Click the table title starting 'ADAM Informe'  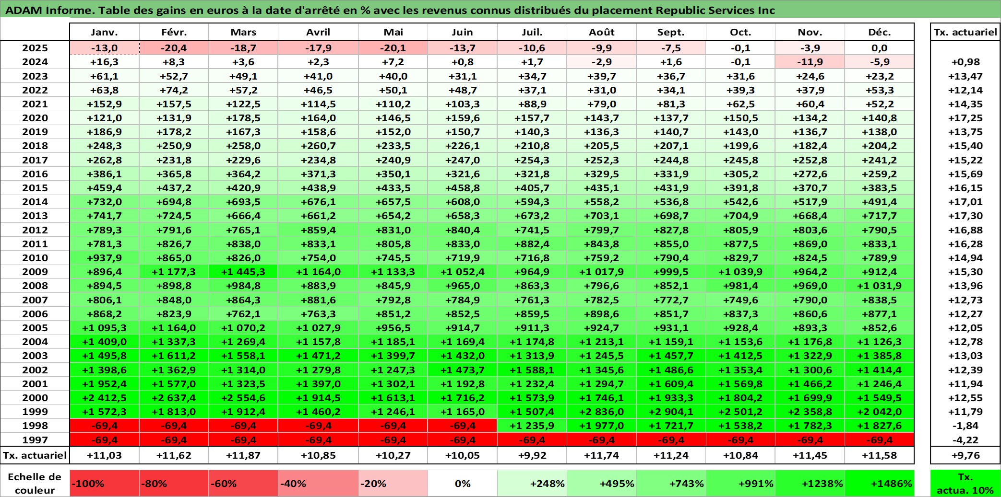[390, 10]
